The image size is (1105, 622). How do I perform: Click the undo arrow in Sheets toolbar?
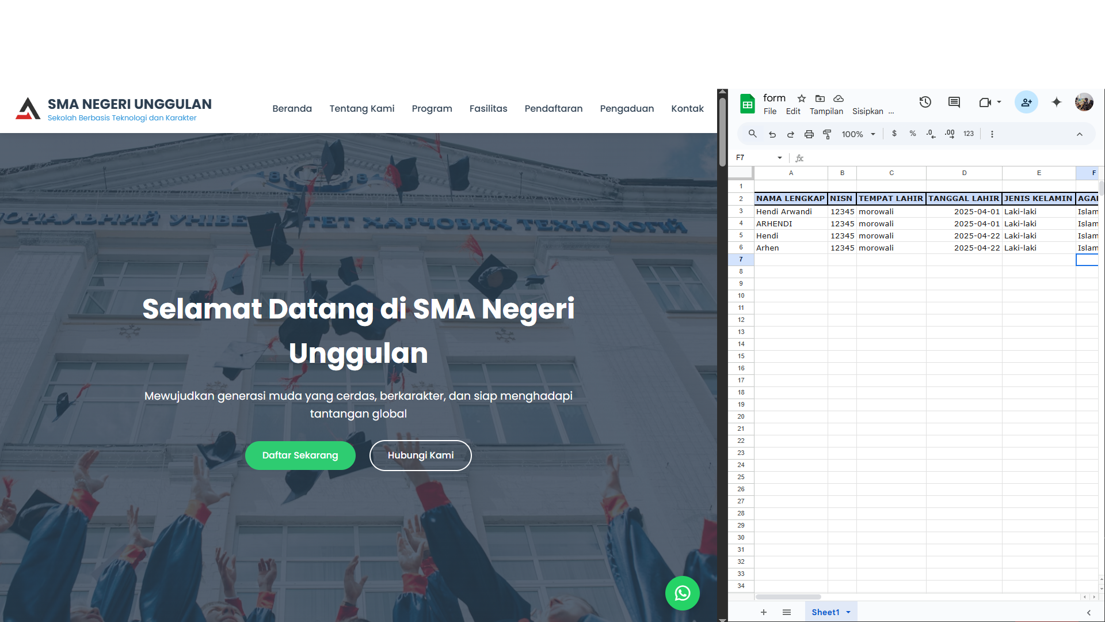click(772, 134)
